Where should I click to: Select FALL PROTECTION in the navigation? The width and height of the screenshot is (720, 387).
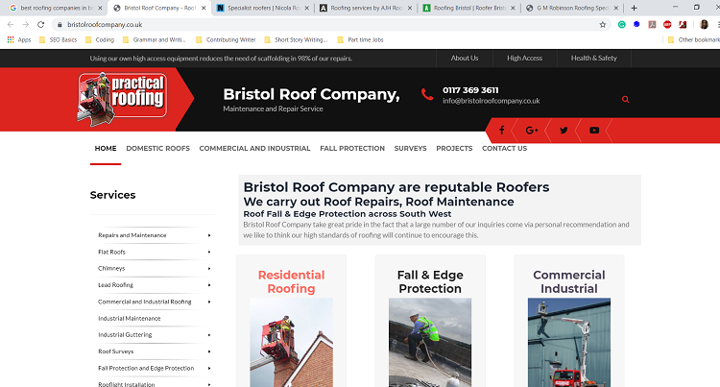click(352, 148)
